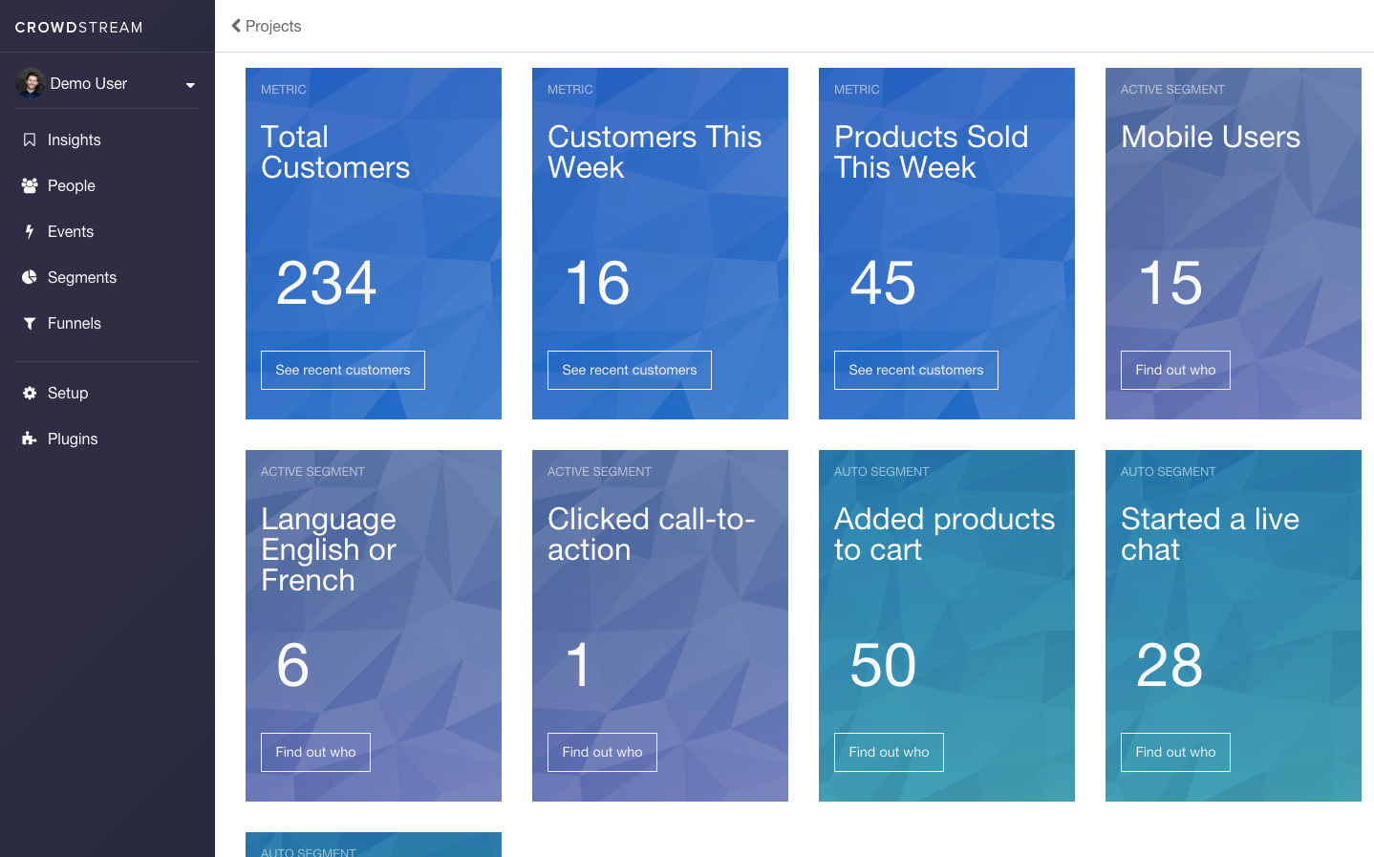Click the CROWDSTREAM logo text
This screenshot has height=857, width=1374.
tap(79, 28)
